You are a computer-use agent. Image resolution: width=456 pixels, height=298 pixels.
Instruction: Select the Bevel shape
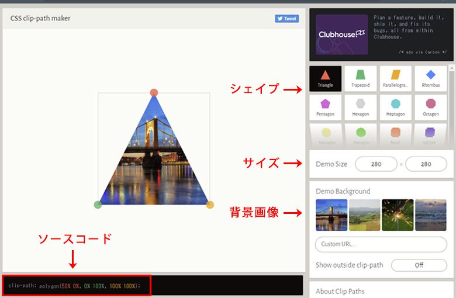(396, 135)
